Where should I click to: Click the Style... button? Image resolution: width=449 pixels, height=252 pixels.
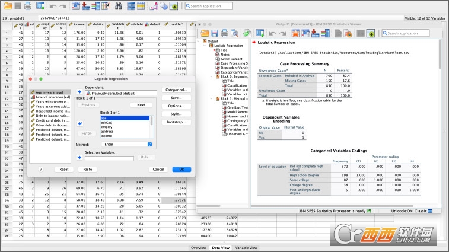[176, 114]
